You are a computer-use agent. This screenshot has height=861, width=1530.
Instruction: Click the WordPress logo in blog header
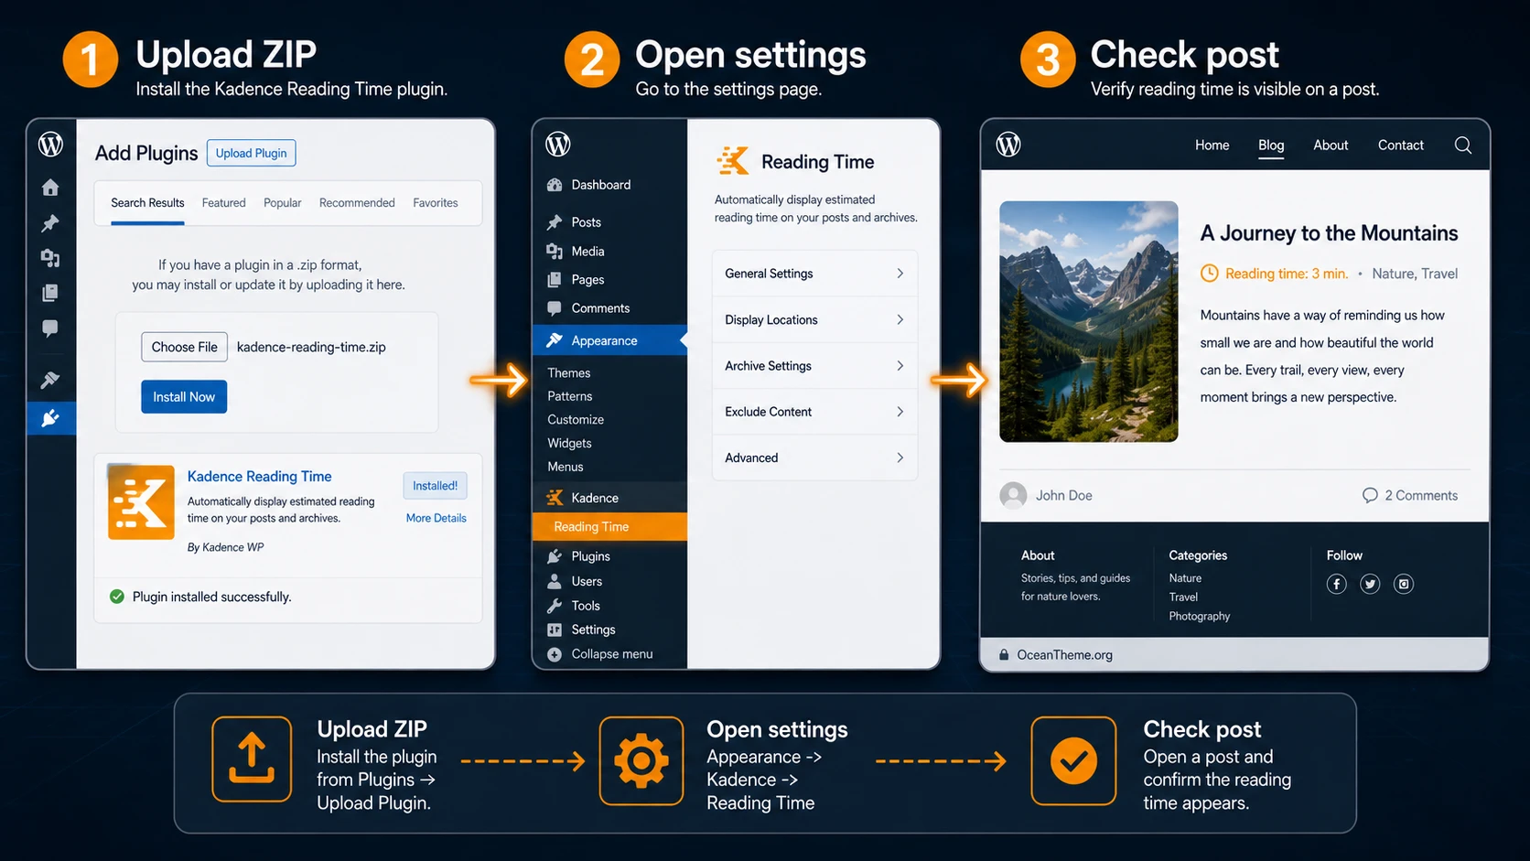(x=1008, y=145)
